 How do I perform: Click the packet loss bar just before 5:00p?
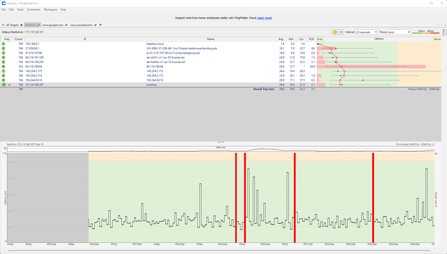click(x=236, y=198)
